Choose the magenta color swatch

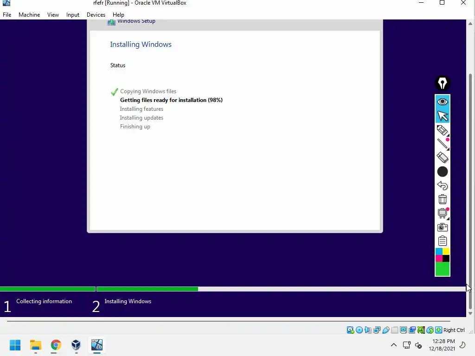click(x=439, y=259)
